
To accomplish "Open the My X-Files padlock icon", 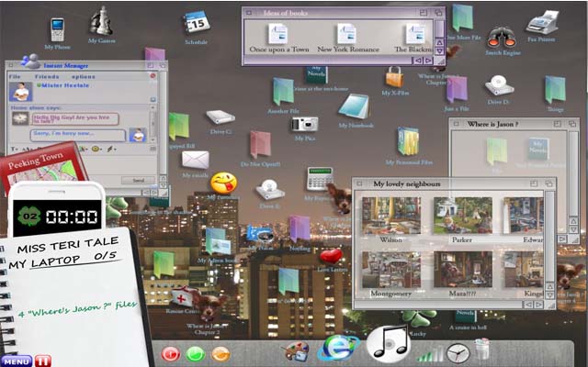I will coord(394,77).
